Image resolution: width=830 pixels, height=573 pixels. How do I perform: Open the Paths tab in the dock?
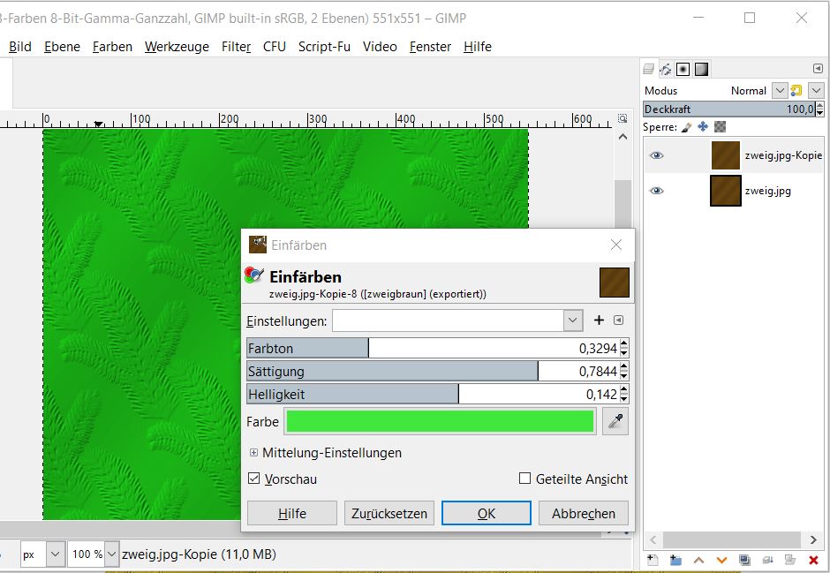[666, 70]
